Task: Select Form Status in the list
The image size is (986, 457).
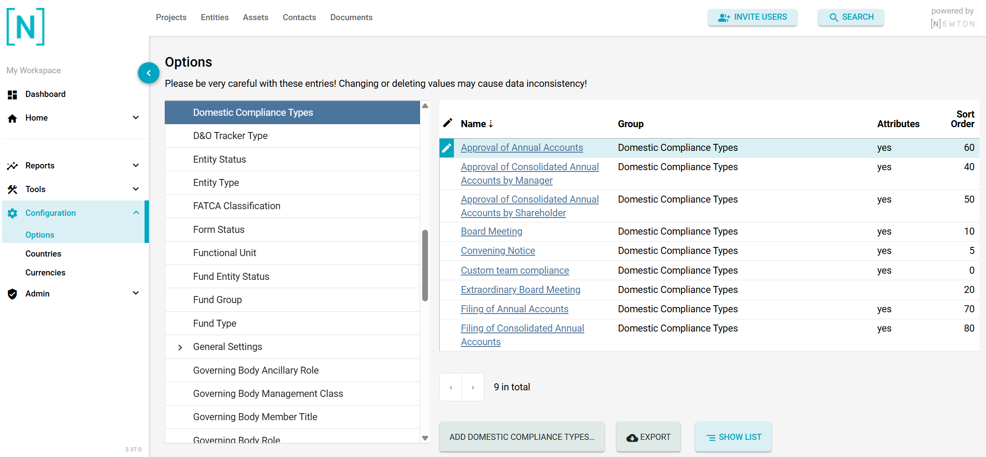Action: (292, 230)
